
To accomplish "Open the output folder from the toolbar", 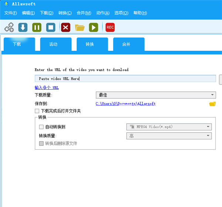I will (80, 27).
